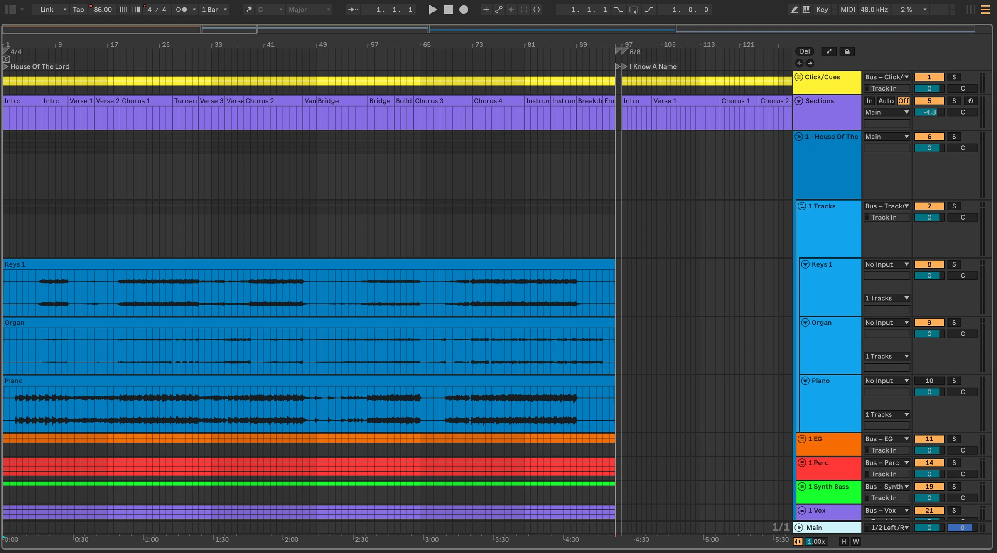Viewport: 997px width, 553px height.
Task: Set Sections monitor to Auto
Action: (x=886, y=101)
